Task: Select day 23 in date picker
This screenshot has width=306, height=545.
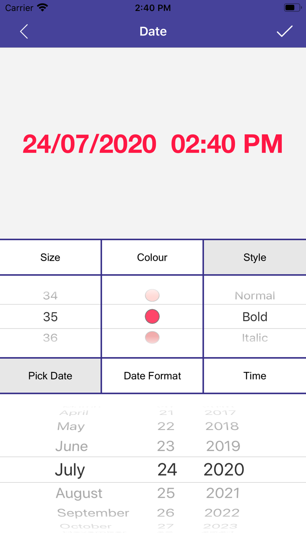Action: [166, 446]
